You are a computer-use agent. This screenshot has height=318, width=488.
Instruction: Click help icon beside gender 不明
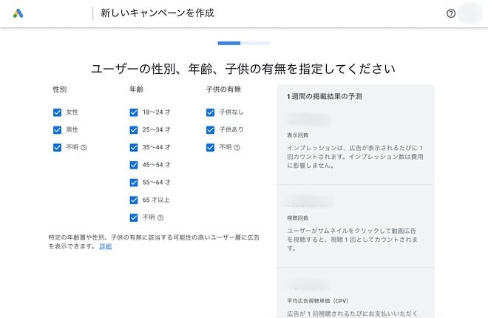[84, 147]
